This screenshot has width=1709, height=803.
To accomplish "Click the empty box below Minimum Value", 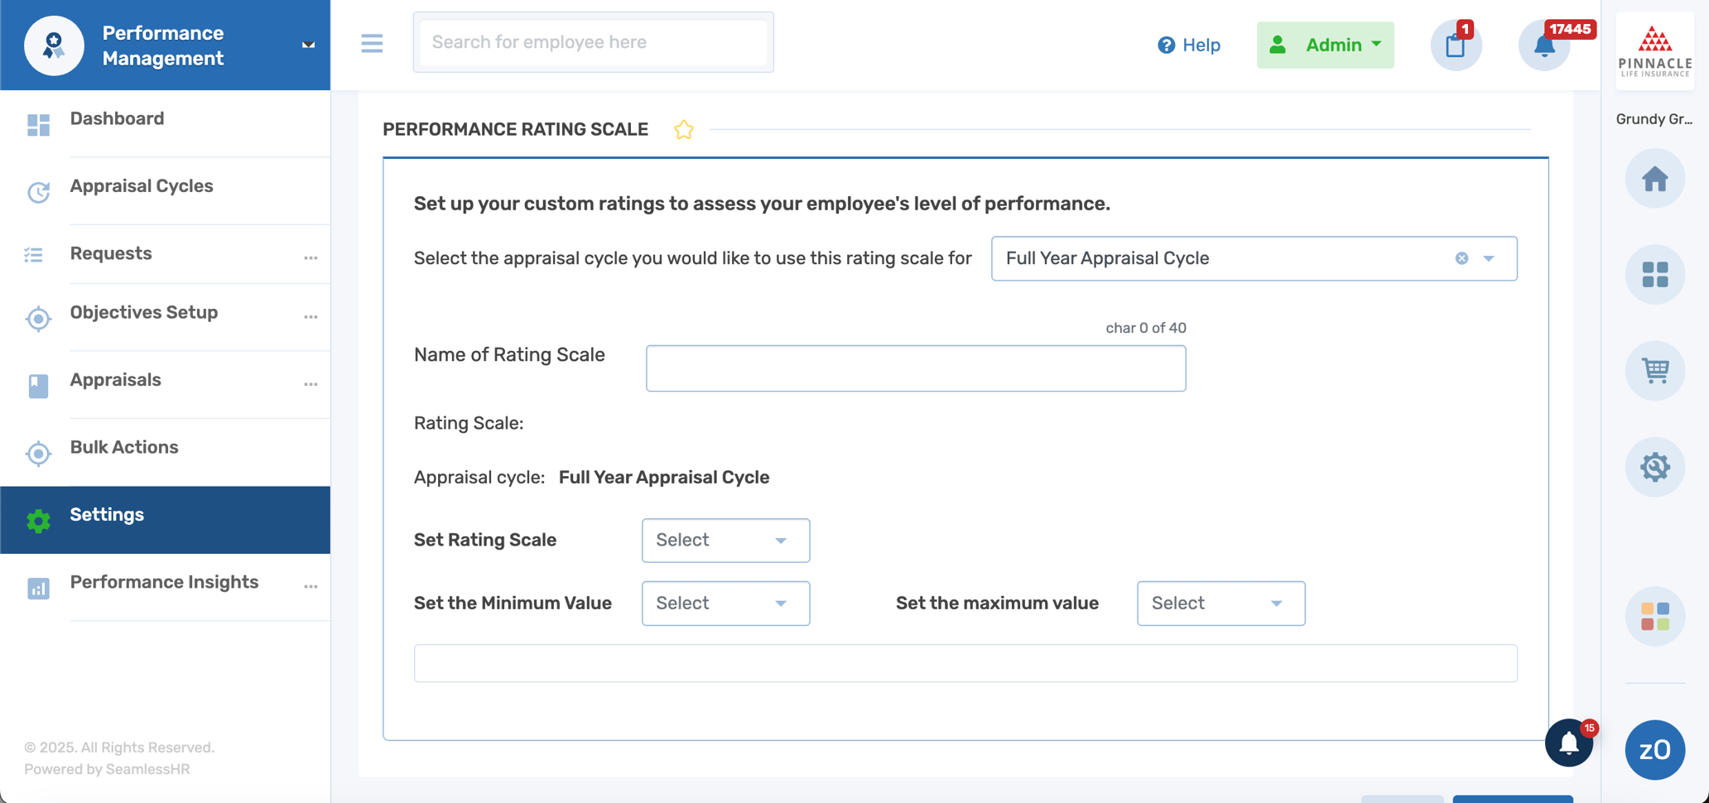I will (965, 663).
